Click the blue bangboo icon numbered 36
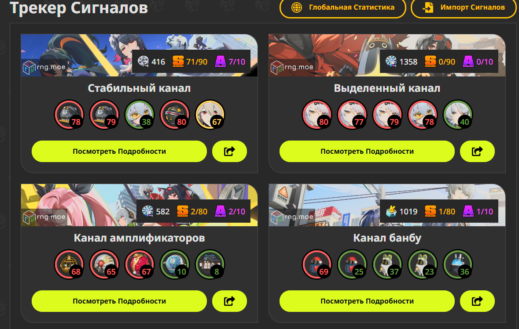Image resolution: width=519 pixels, height=329 pixels. click(x=458, y=264)
